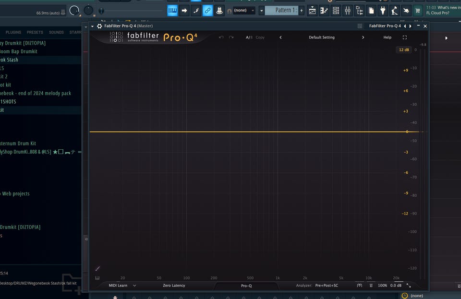Click the countdown arrow icon in FL toolbar

tap(184, 11)
